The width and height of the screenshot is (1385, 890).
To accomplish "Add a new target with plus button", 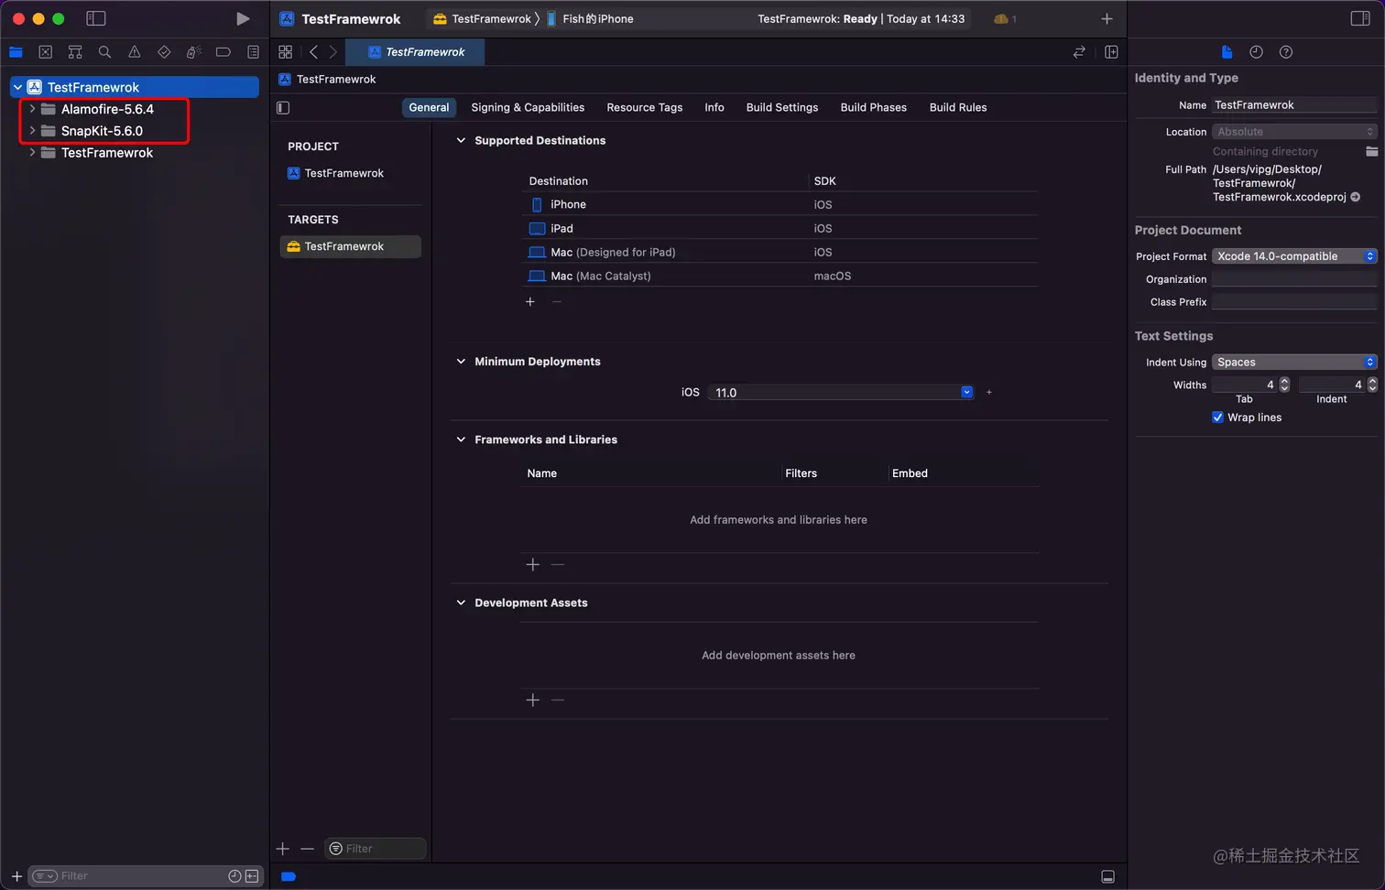I will [x=283, y=849].
